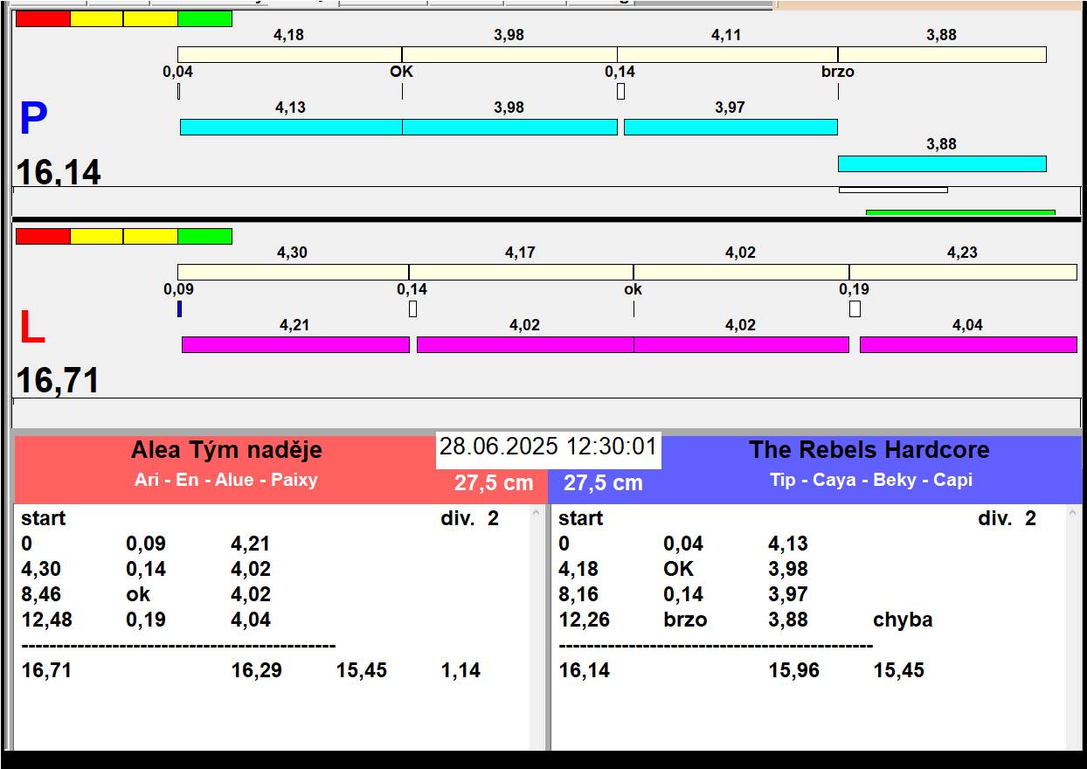Click the red start light in P lane

point(43,19)
